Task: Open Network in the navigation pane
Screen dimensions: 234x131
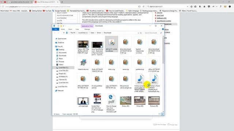Action: pyautogui.click(x=60, y=91)
